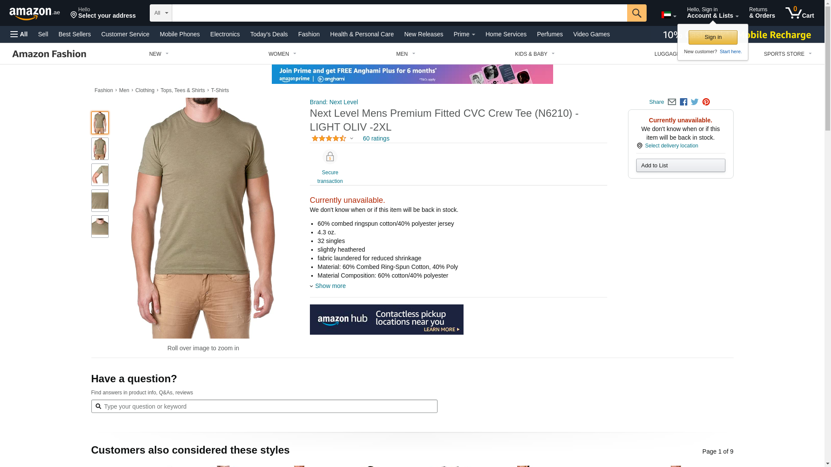Click the Add to List button
The height and width of the screenshot is (467, 831).
(x=680, y=165)
